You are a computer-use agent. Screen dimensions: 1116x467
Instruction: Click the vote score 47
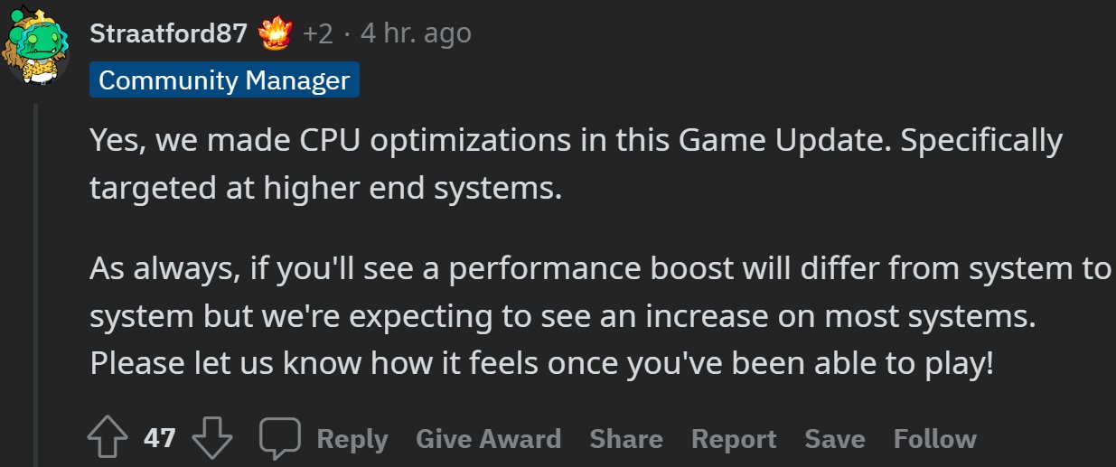point(159,439)
